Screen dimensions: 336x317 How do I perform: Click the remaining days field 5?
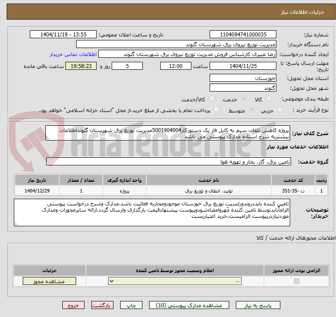[127, 66]
